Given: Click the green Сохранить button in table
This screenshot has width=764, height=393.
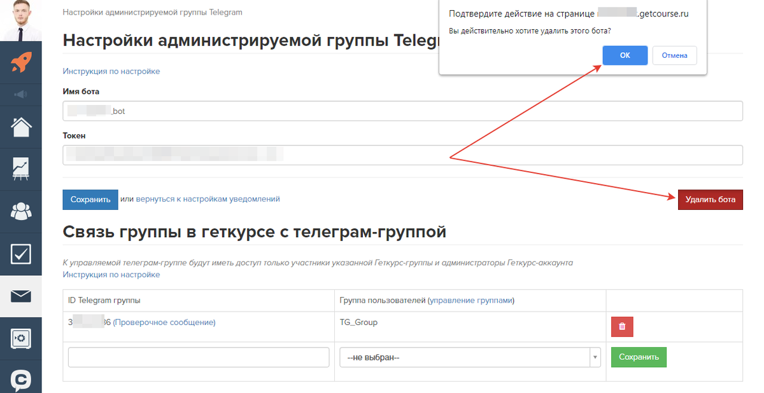Looking at the screenshot, I should point(639,357).
